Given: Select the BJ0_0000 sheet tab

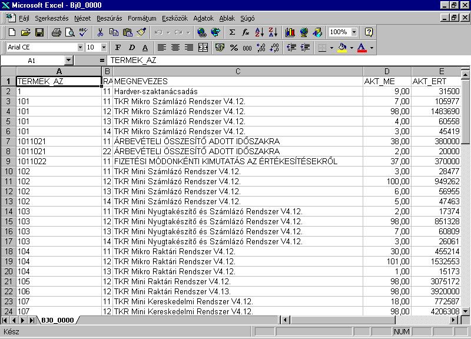Looking at the screenshot, I should (x=57, y=320).
